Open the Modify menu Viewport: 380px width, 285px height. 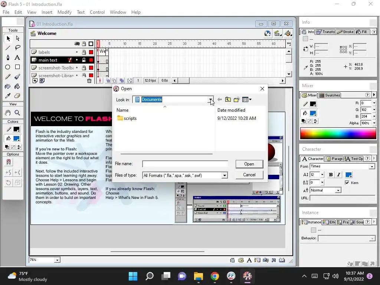click(x=65, y=12)
